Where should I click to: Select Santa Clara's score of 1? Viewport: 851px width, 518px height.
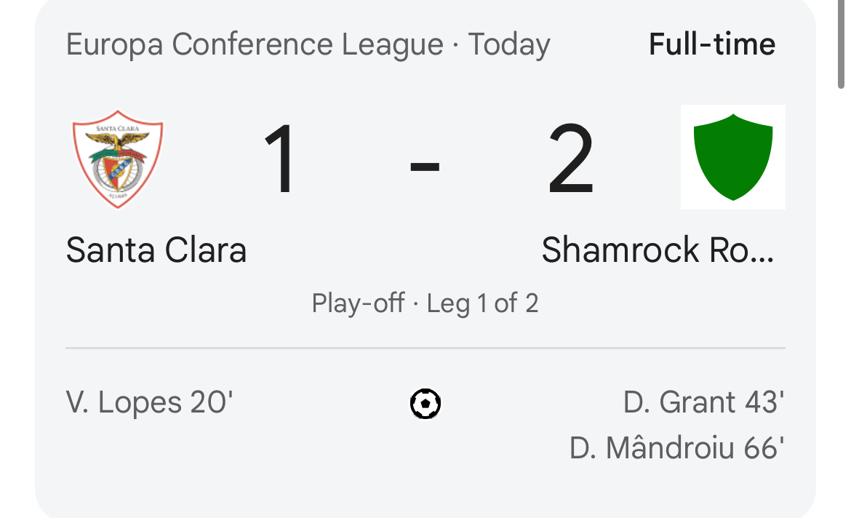280,159
